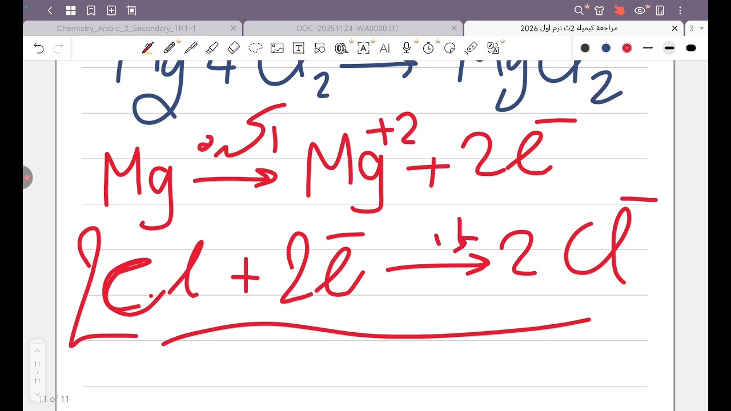Open the tape tool
Screen dimensions: 731x411
tap(342, 48)
